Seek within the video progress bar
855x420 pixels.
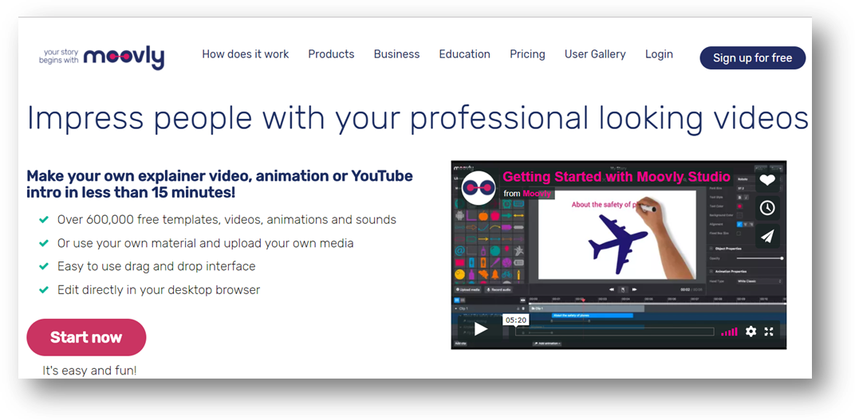pos(614,332)
